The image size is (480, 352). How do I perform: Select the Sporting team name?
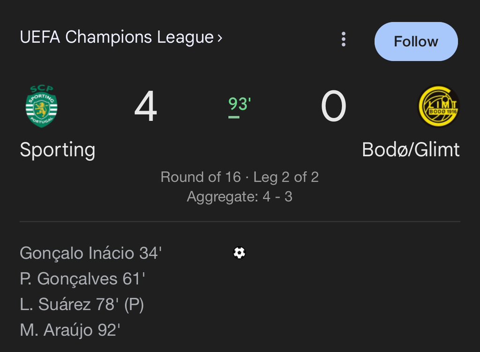click(x=58, y=150)
